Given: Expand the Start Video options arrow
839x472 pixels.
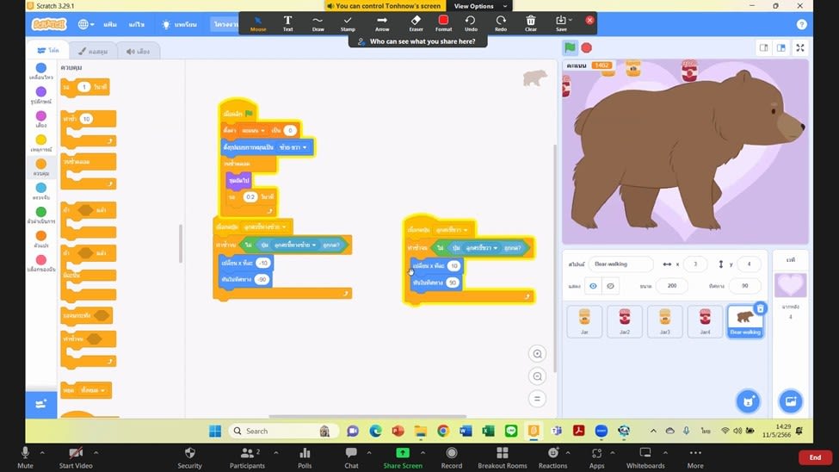Looking at the screenshot, I should (x=96, y=453).
